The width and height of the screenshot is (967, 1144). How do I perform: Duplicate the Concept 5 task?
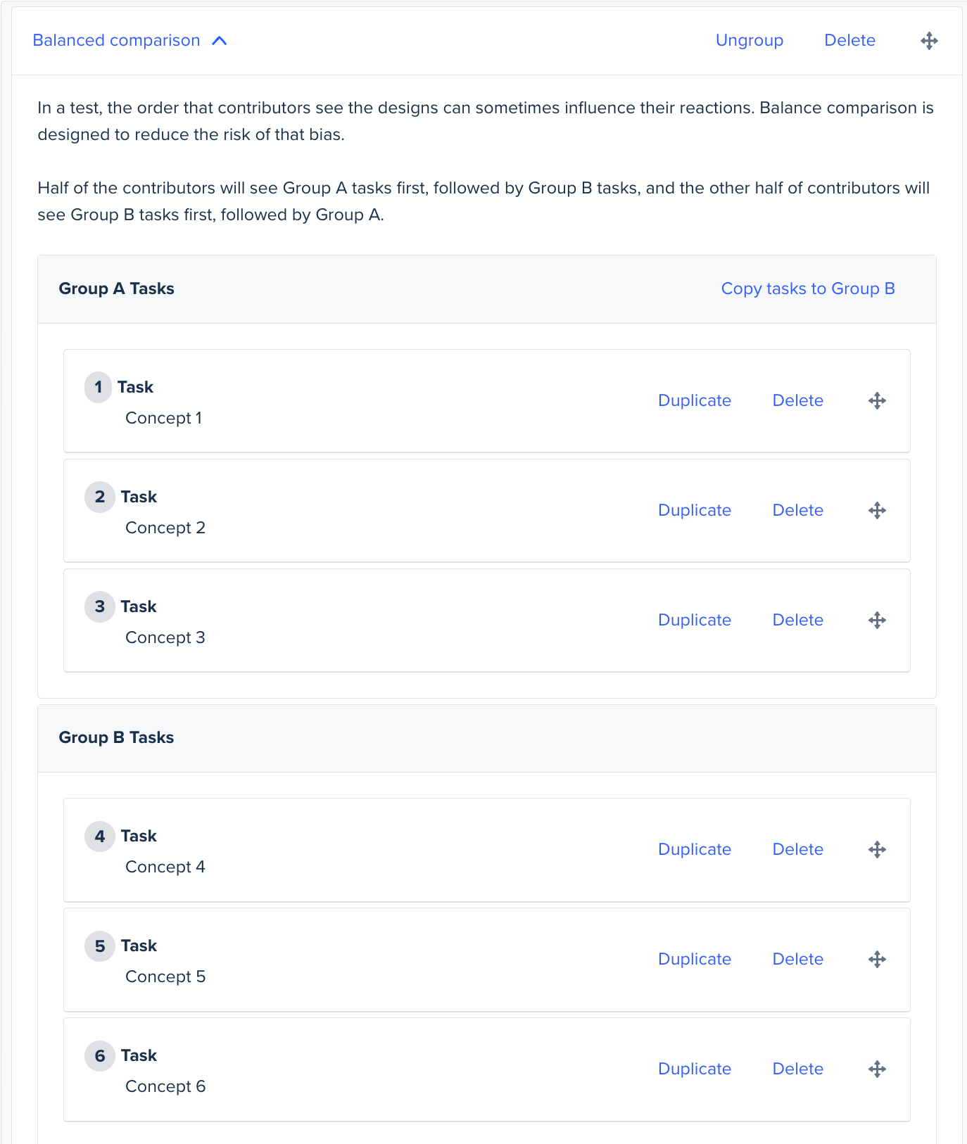click(x=694, y=960)
